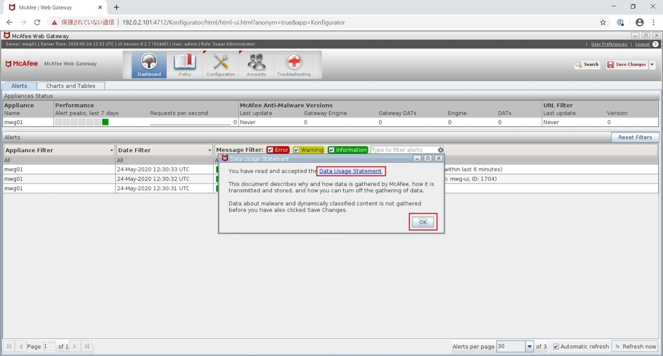Select alert row dated 24-May-2020 12:30:33 UTC
The height and width of the screenshot is (356, 663).
tap(331, 169)
